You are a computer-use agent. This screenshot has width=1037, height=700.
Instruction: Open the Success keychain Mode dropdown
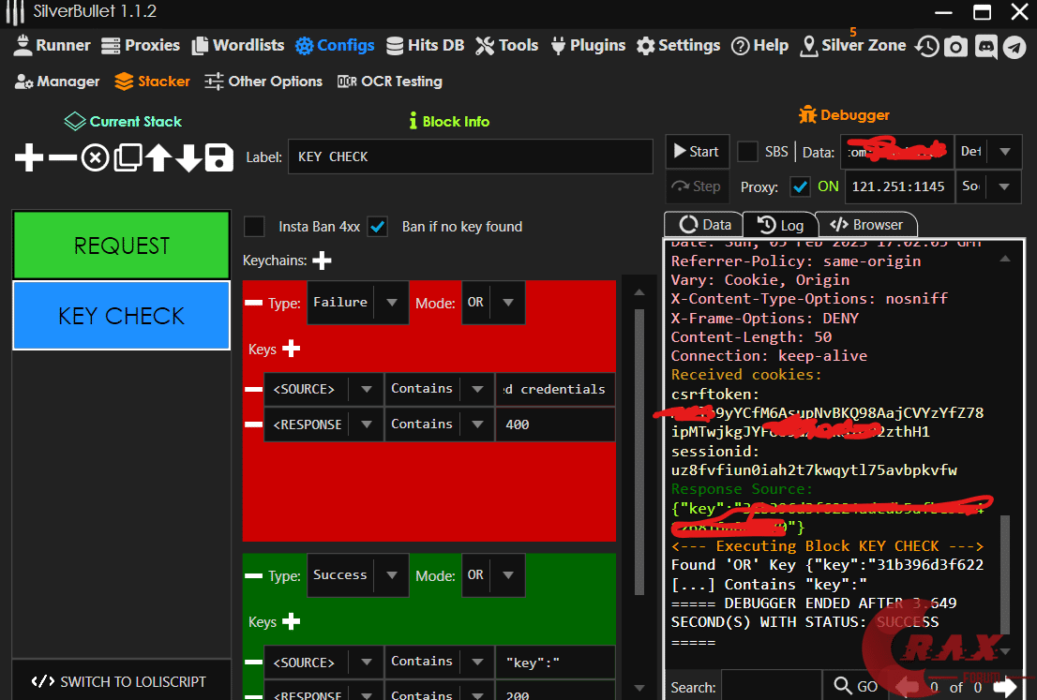point(507,575)
